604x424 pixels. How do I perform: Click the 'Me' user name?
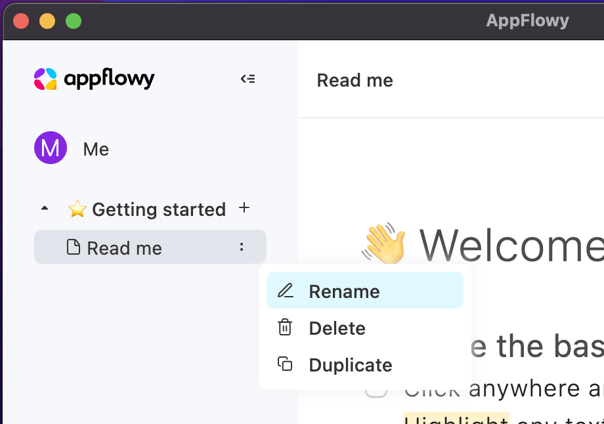click(x=96, y=150)
